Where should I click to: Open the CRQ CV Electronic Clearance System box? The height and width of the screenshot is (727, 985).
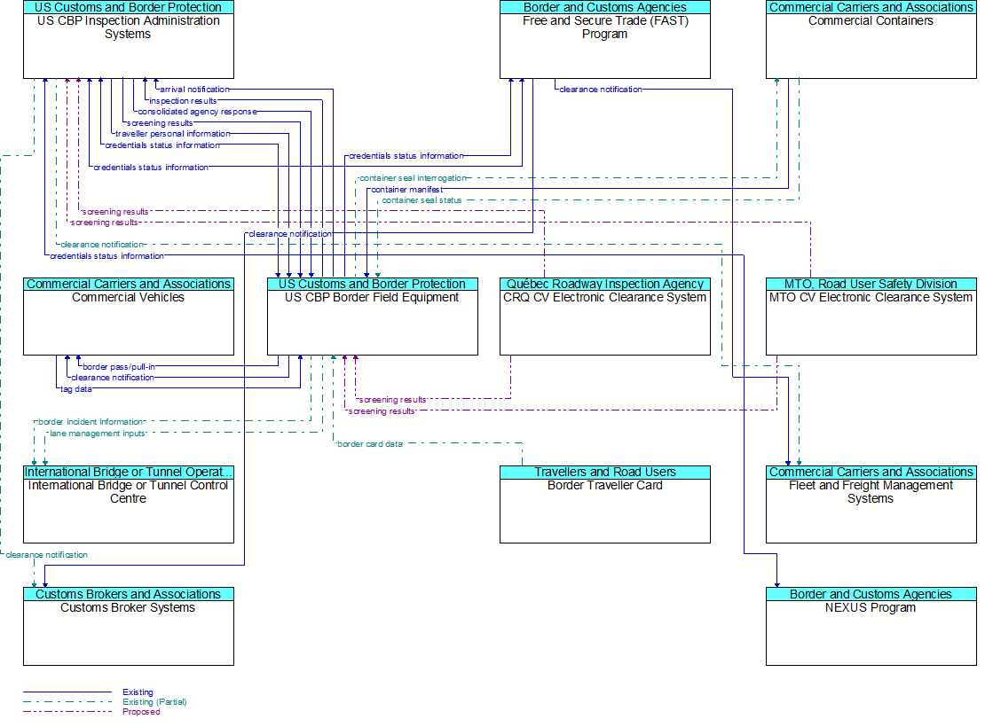(x=605, y=317)
